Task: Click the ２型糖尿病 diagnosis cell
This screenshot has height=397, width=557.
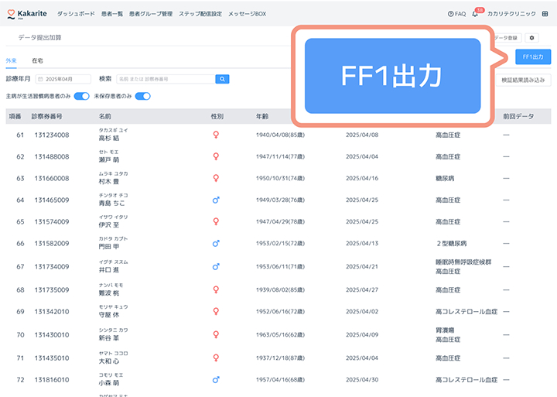Action: point(451,244)
